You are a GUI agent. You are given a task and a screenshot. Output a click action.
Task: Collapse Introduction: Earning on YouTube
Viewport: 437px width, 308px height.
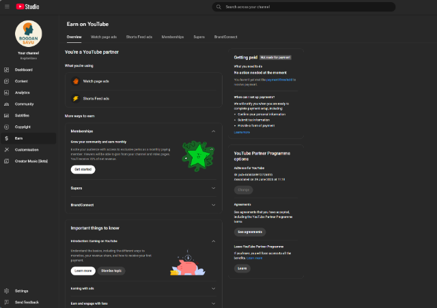213,241
